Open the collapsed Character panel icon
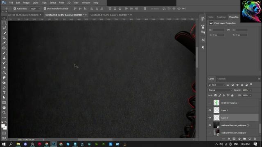The image size is (262, 147). (203, 40)
